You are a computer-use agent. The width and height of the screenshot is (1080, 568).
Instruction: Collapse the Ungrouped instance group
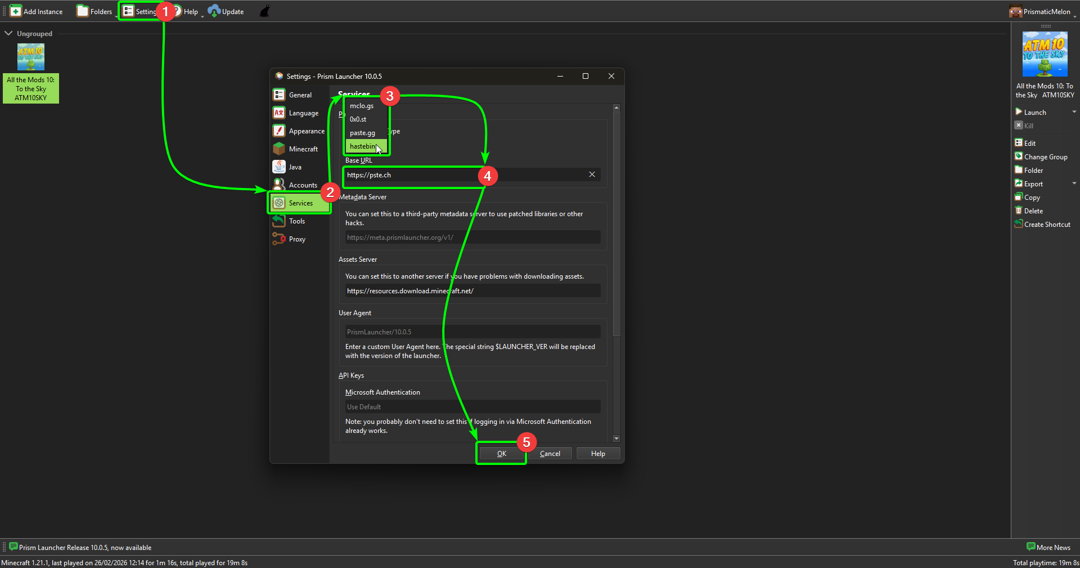point(8,33)
